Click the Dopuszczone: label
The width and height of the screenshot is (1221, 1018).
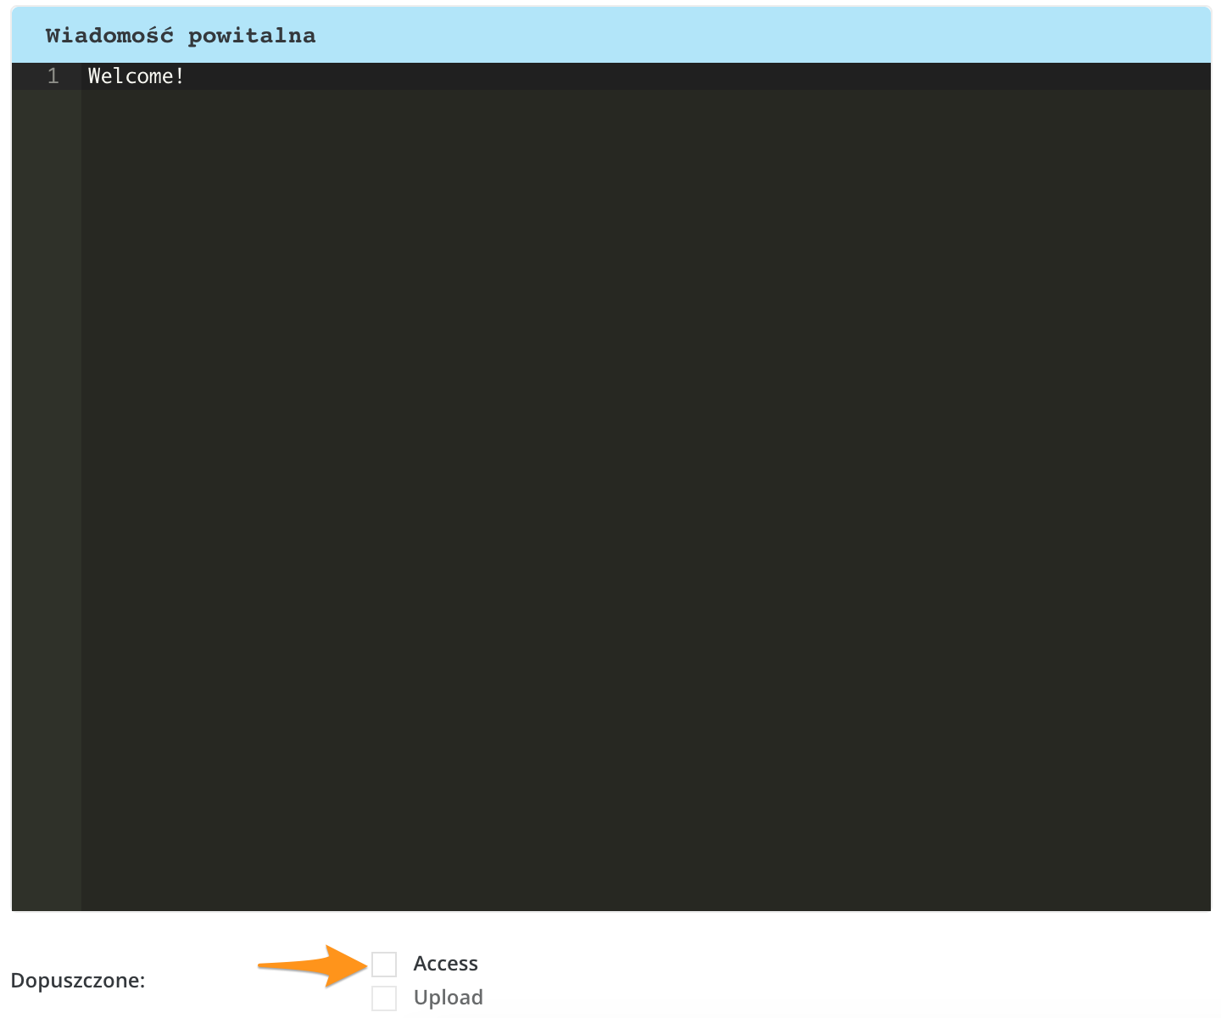(78, 981)
